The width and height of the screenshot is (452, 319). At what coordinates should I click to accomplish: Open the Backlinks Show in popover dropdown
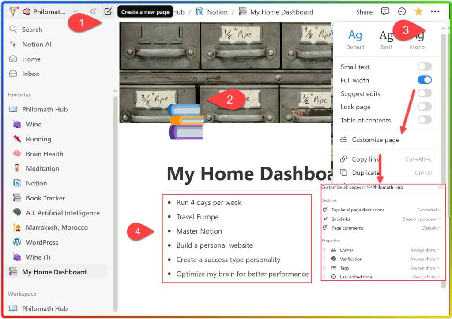coord(422,219)
